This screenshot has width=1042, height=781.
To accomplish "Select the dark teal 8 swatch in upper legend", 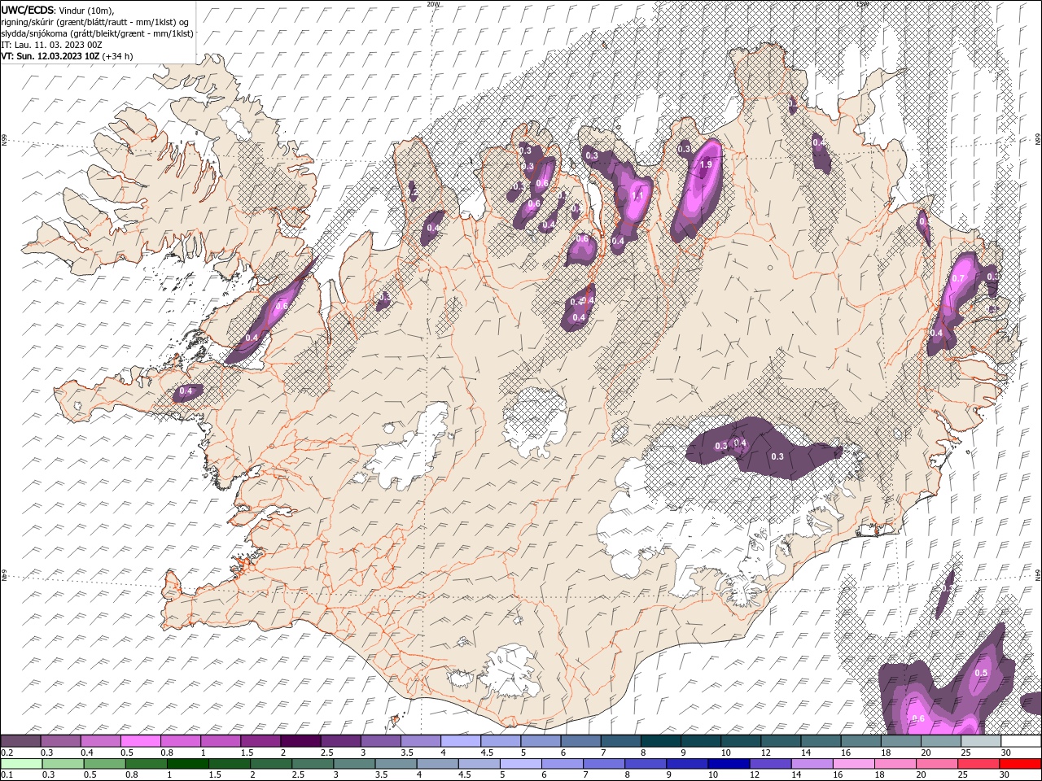I will (661, 741).
